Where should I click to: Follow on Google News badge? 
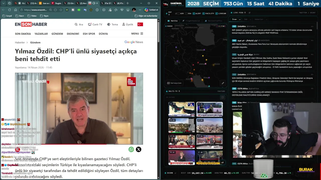coord(134,42)
